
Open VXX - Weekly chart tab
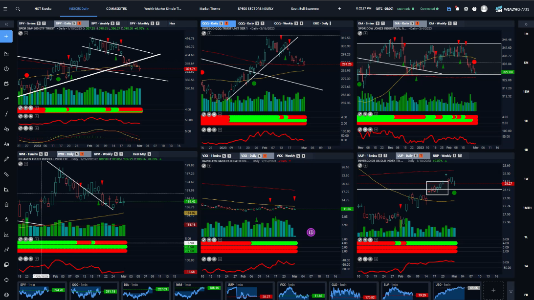tap(286, 156)
